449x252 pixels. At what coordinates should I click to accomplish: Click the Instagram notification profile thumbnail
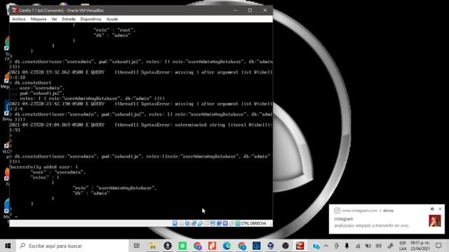(x=435, y=221)
